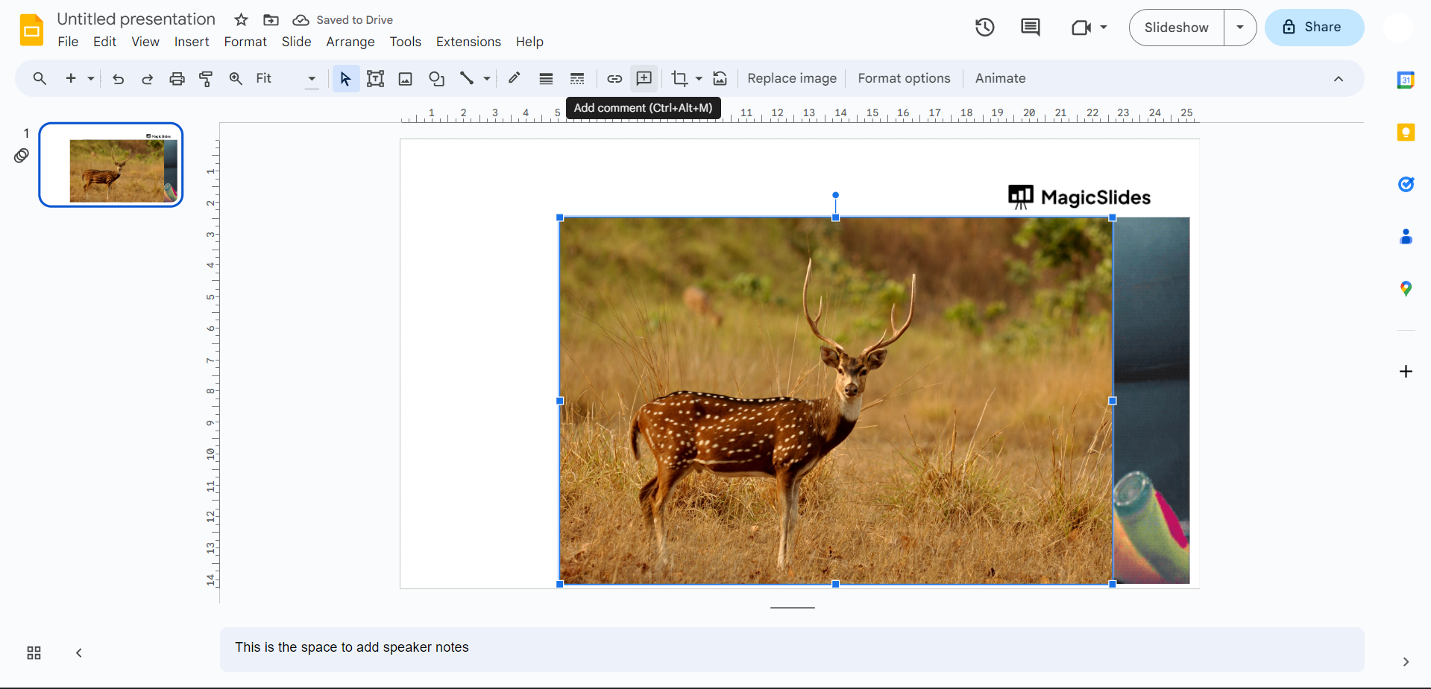Click the Share button

1314,28
